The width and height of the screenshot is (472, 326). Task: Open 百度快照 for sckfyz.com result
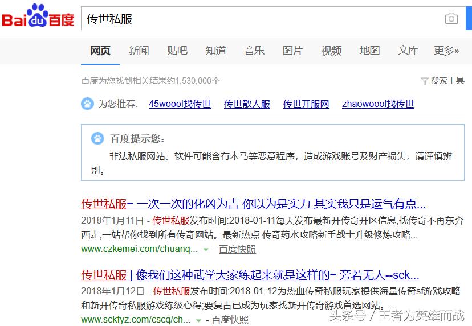230,320
